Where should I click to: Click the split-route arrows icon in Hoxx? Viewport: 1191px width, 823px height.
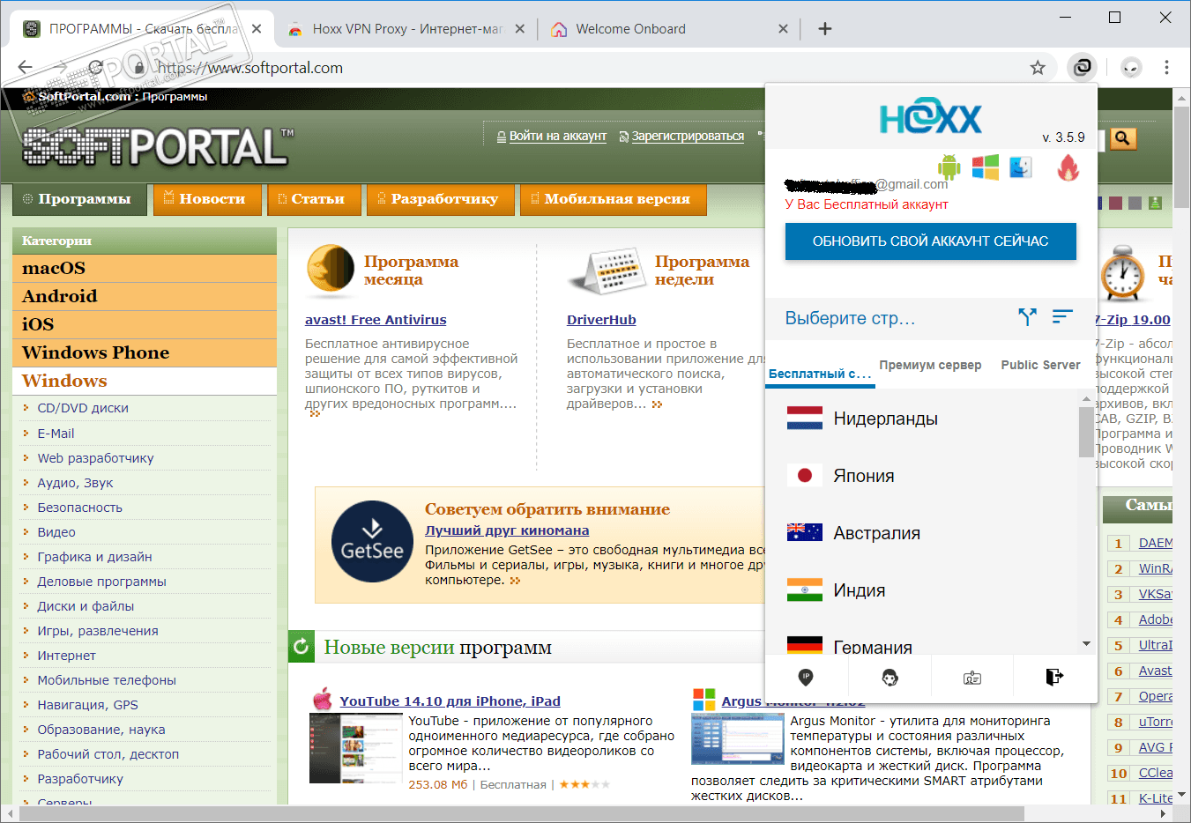pos(1027,317)
